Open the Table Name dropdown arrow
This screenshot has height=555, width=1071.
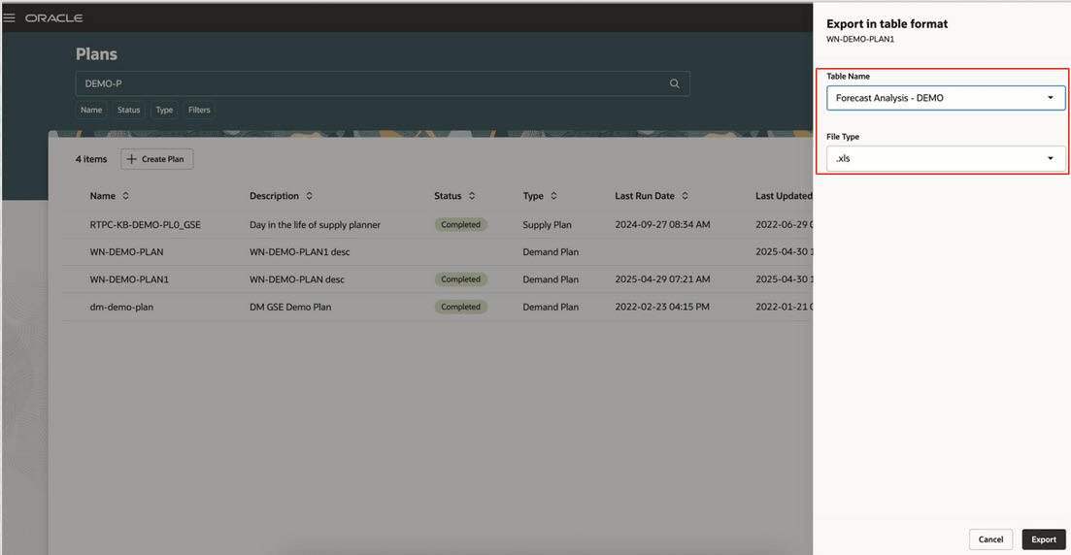pos(1051,98)
